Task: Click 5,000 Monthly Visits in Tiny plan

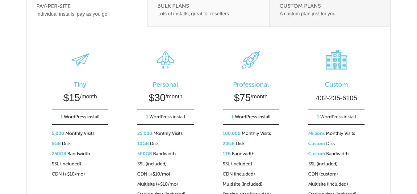Action: [73, 133]
